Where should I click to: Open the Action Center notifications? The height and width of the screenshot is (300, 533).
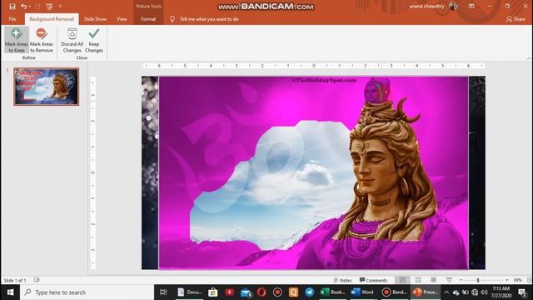[x=522, y=292]
